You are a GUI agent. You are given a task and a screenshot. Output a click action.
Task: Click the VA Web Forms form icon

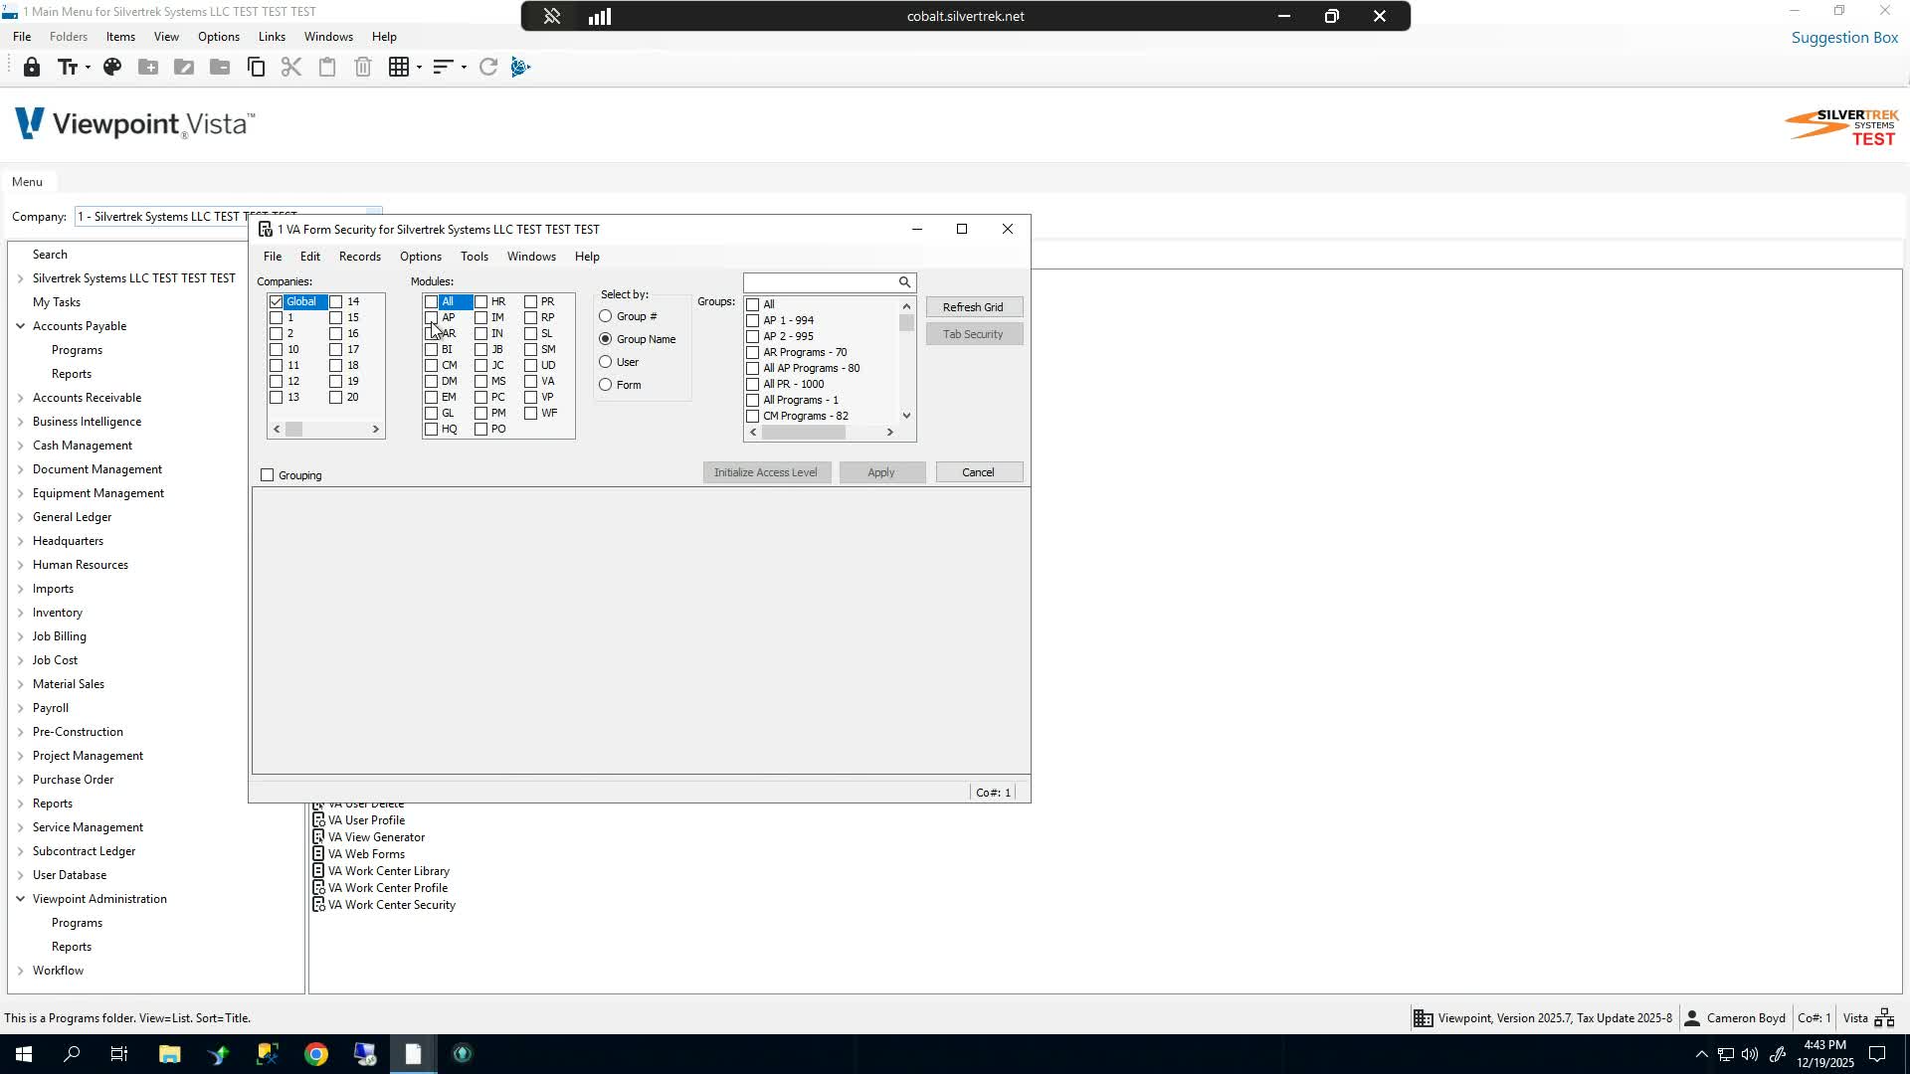(318, 854)
